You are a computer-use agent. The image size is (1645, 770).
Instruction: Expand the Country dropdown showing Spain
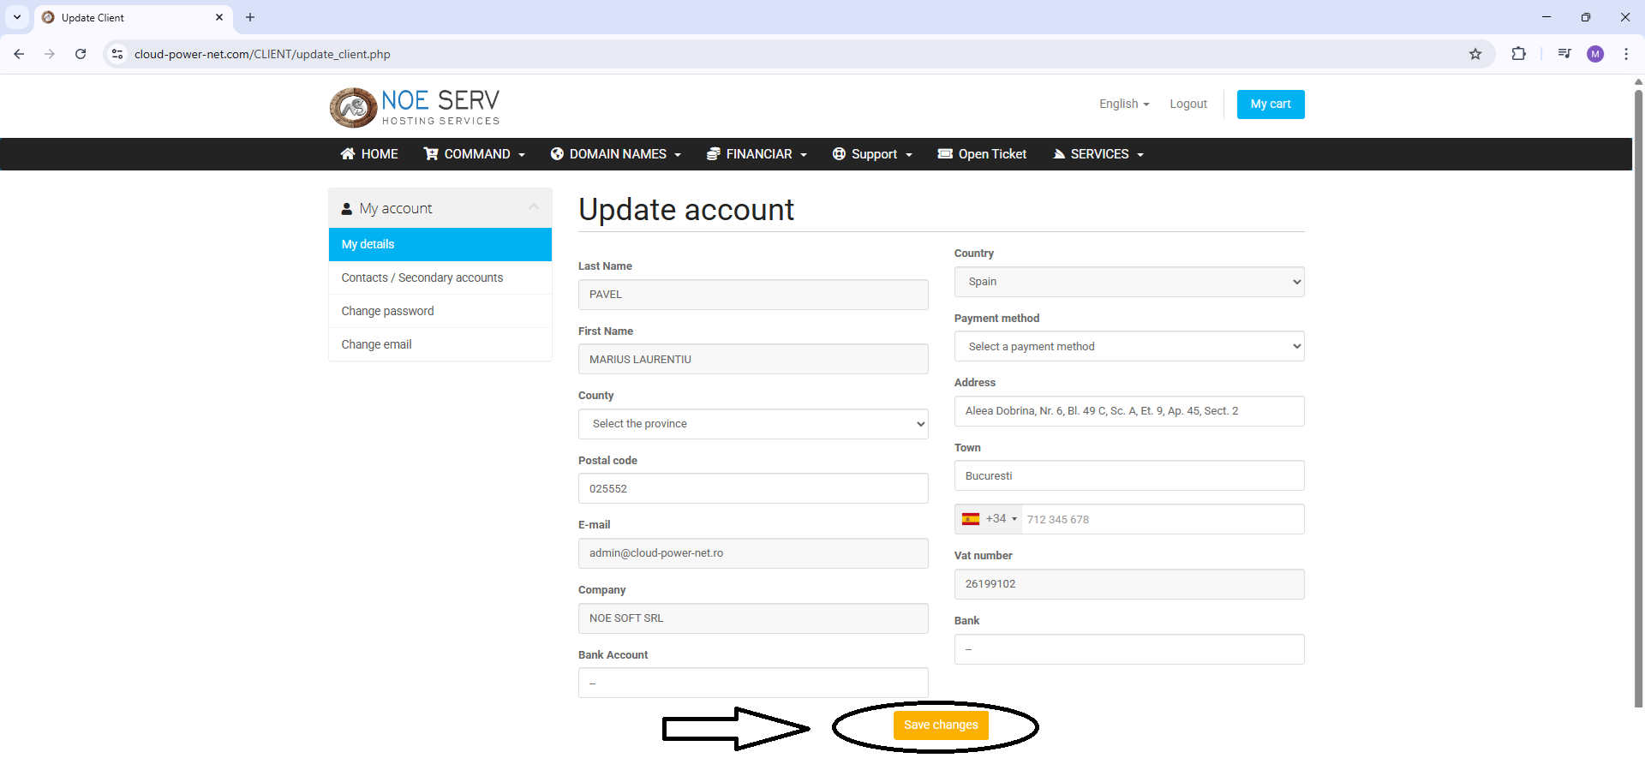pyautogui.click(x=1128, y=282)
